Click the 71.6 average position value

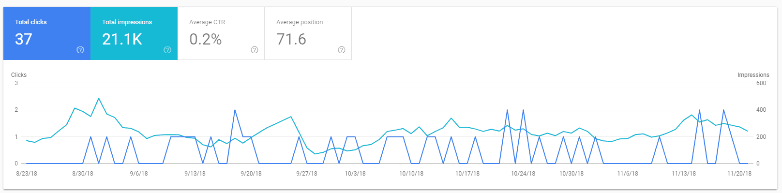(x=291, y=39)
